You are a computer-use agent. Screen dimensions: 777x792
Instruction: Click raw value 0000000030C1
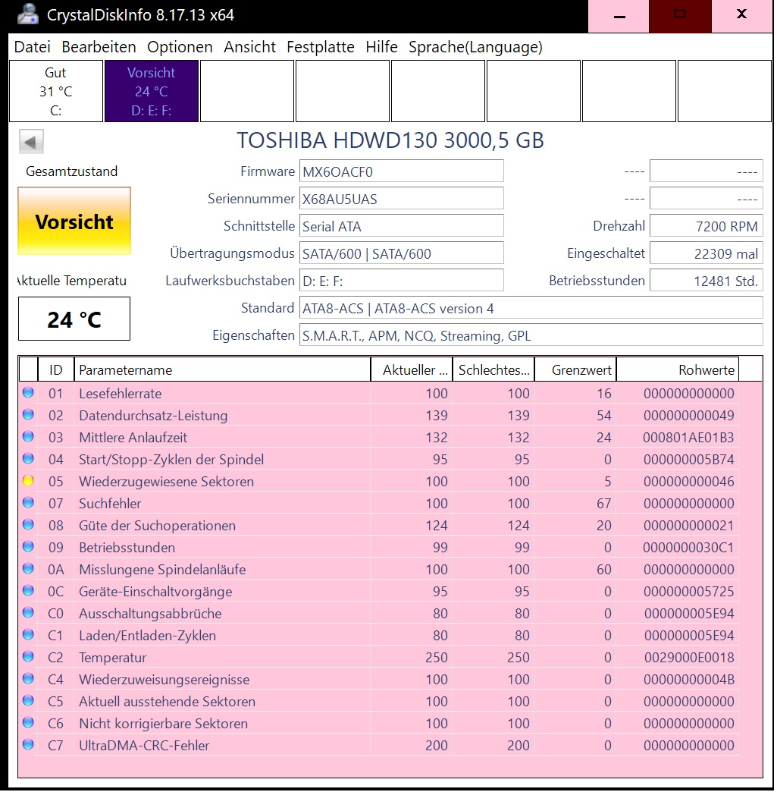[688, 548]
